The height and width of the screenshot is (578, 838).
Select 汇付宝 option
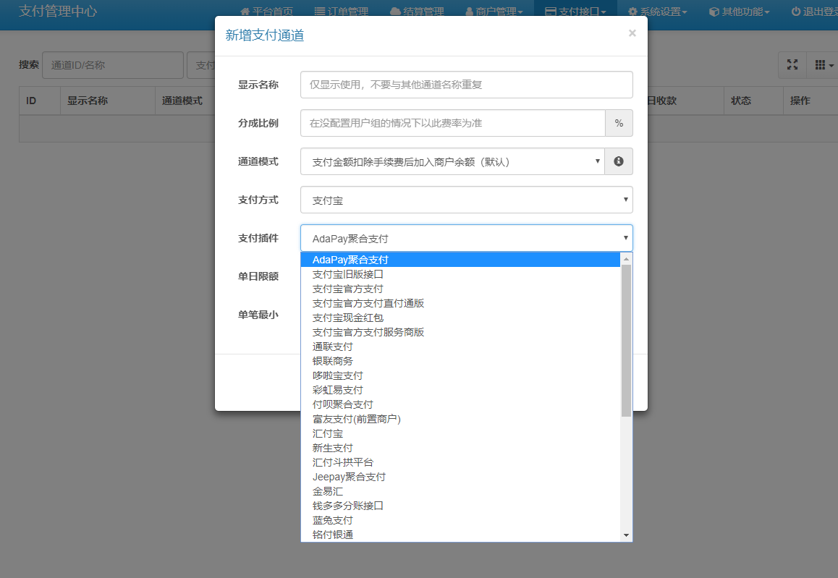point(460,433)
